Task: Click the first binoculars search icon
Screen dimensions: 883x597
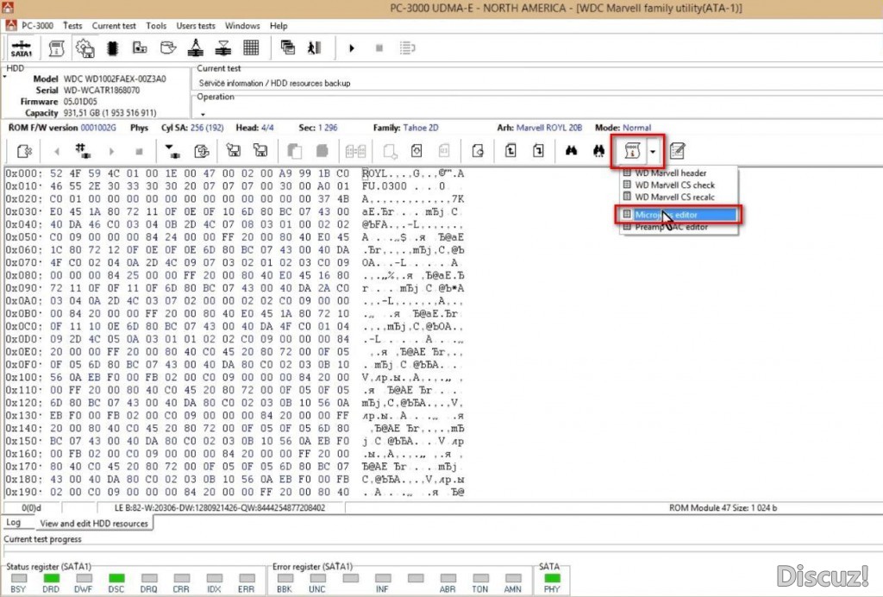Action: pyautogui.click(x=571, y=150)
